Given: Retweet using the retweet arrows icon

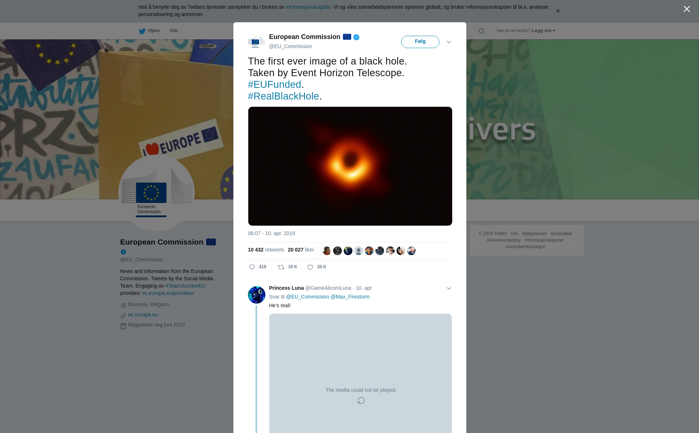Looking at the screenshot, I should coord(281,267).
